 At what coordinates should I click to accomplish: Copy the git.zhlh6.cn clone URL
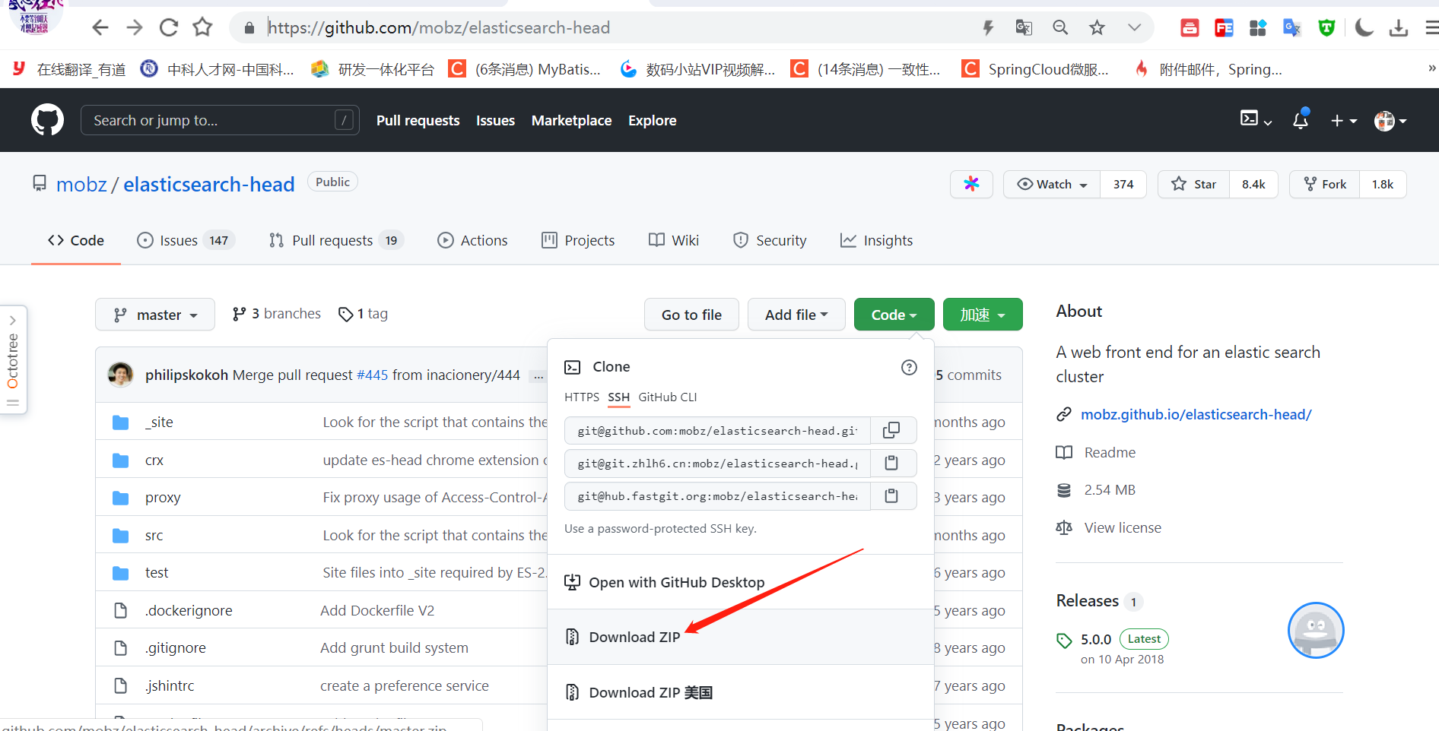(x=891, y=463)
